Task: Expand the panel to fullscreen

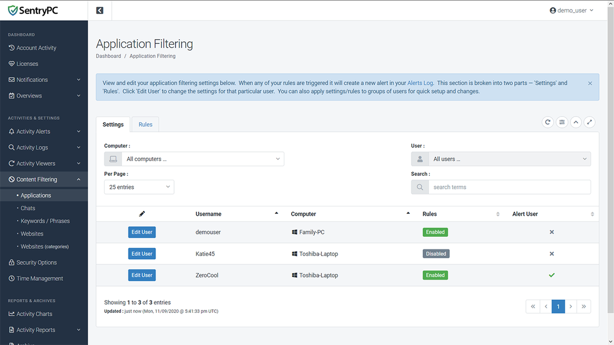Action: [590, 122]
